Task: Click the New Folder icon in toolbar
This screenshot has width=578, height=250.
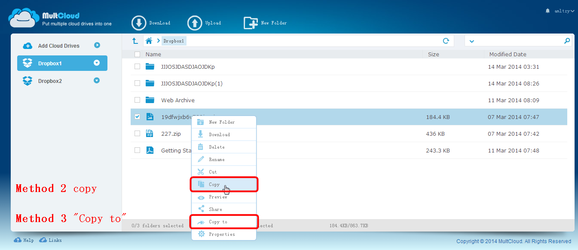Action: point(251,23)
